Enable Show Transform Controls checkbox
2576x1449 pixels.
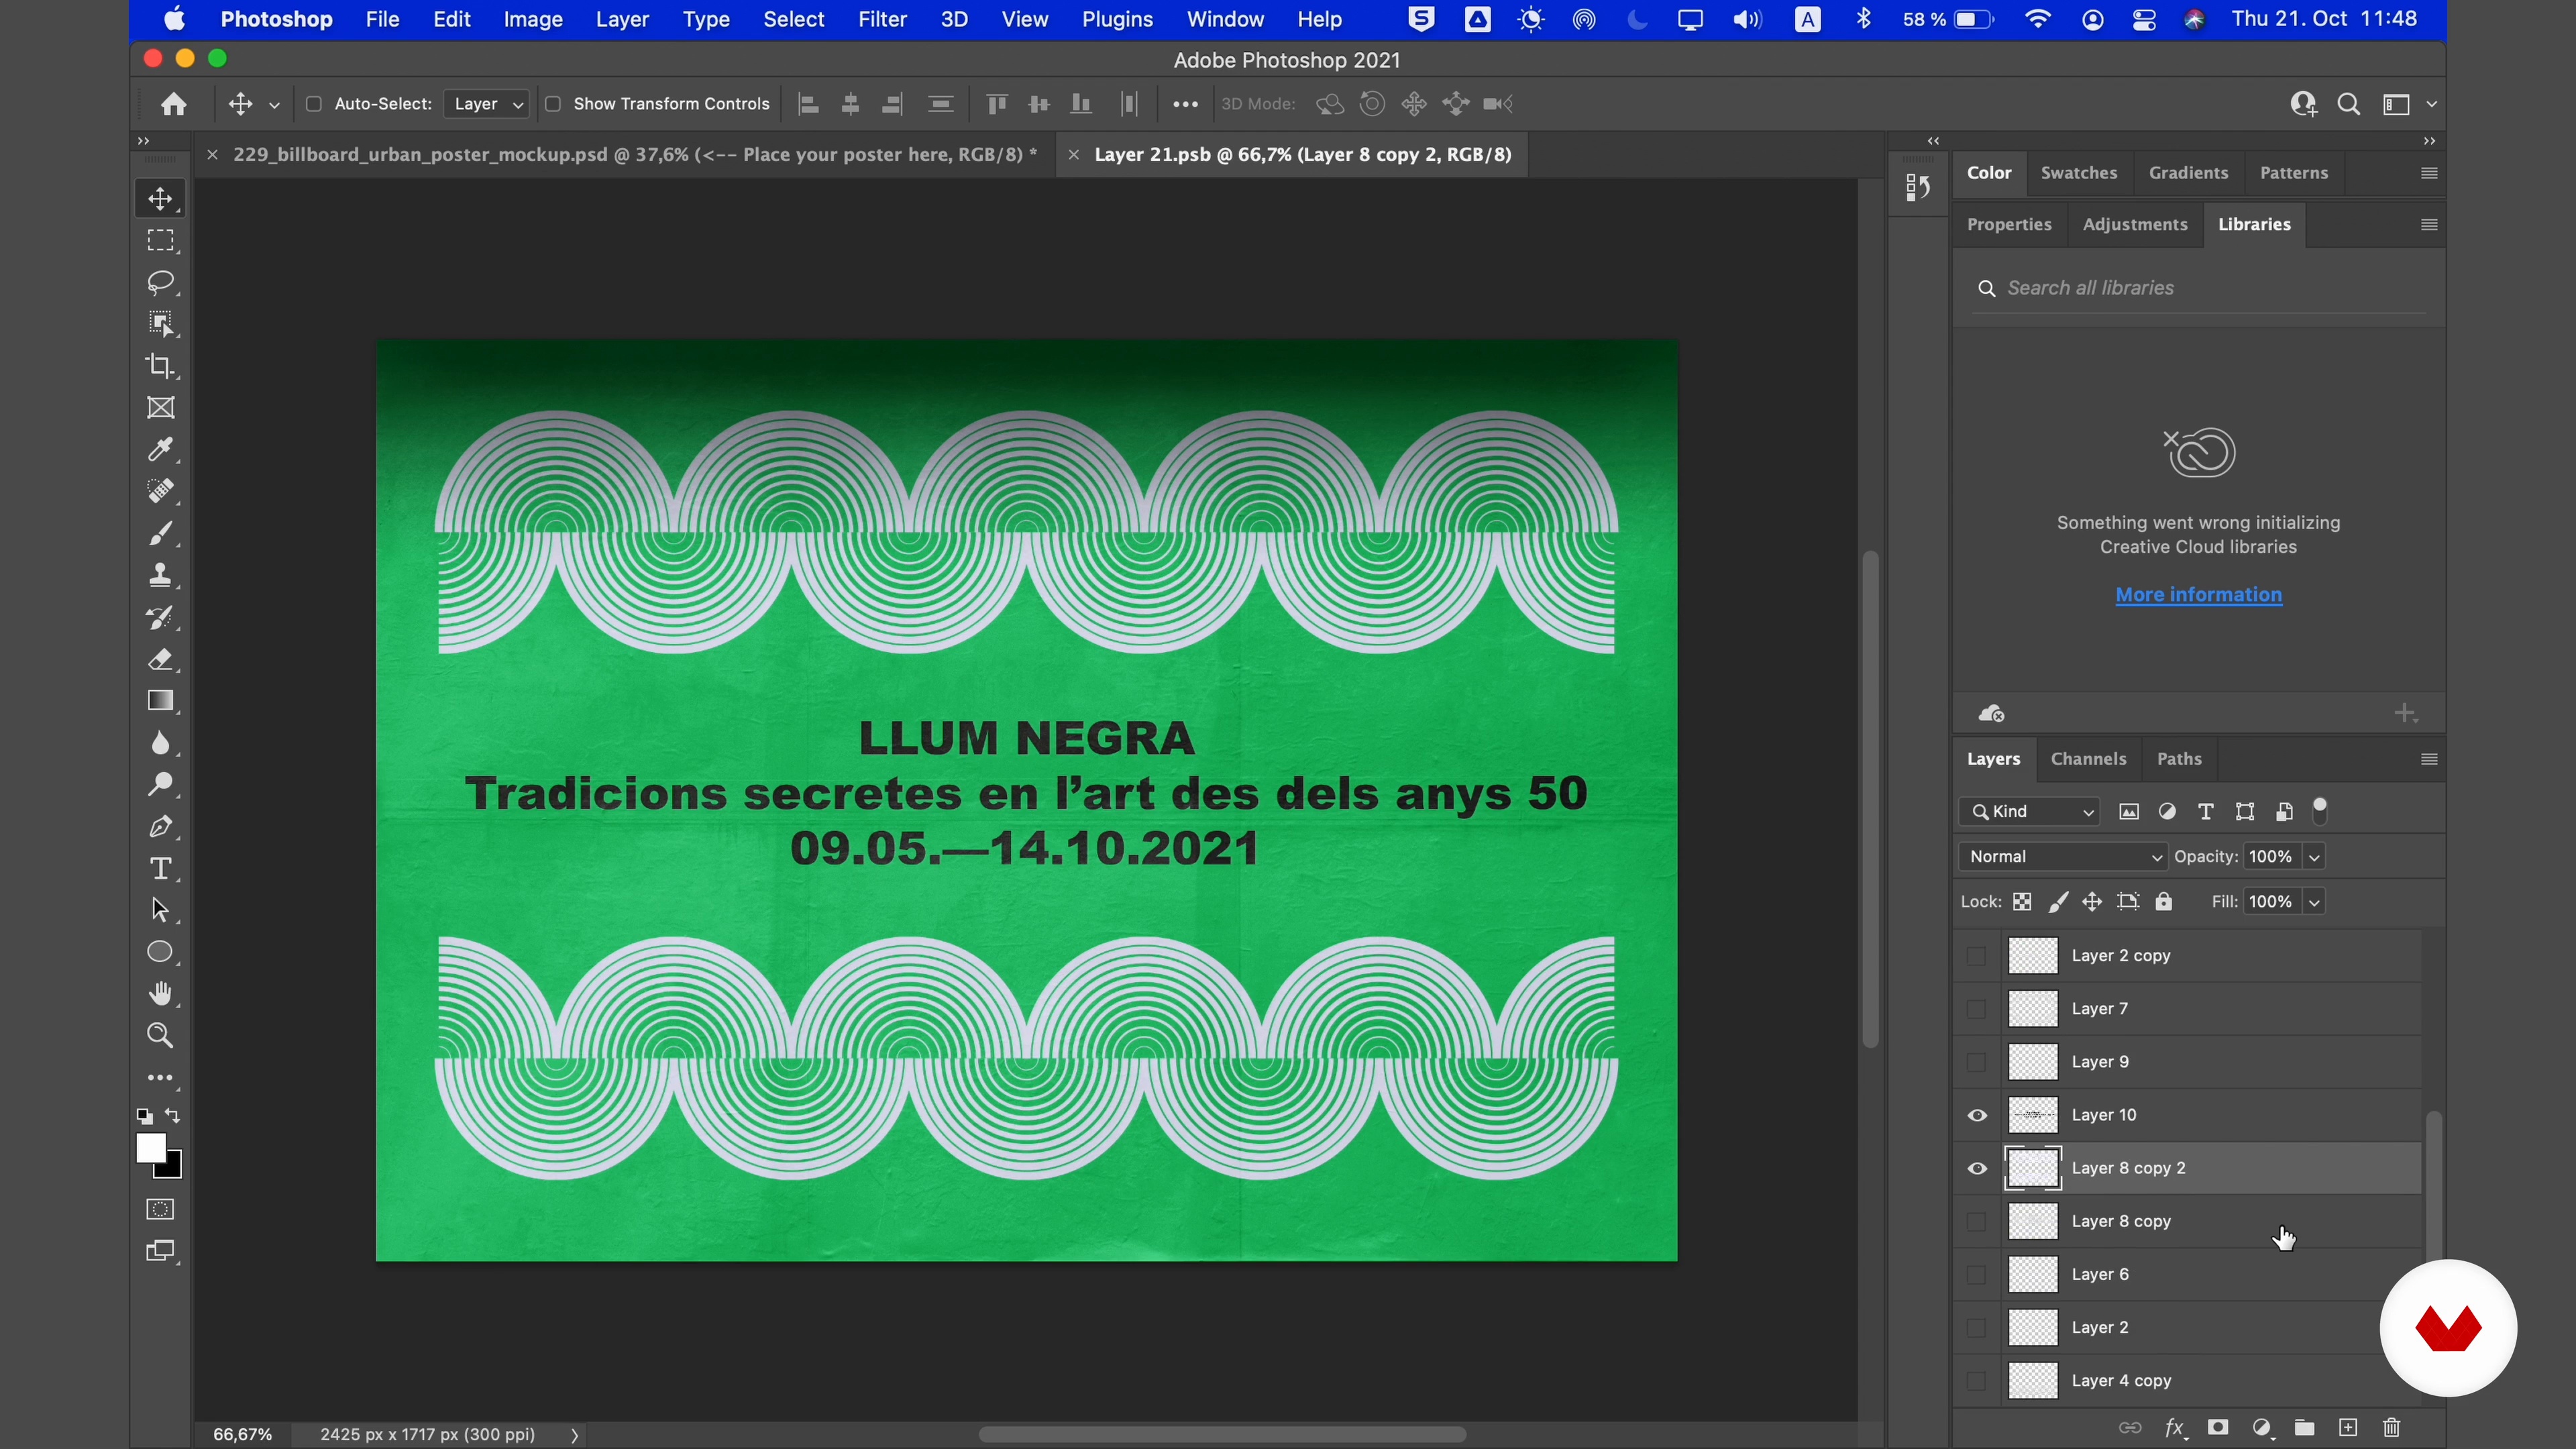click(x=553, y=104)
